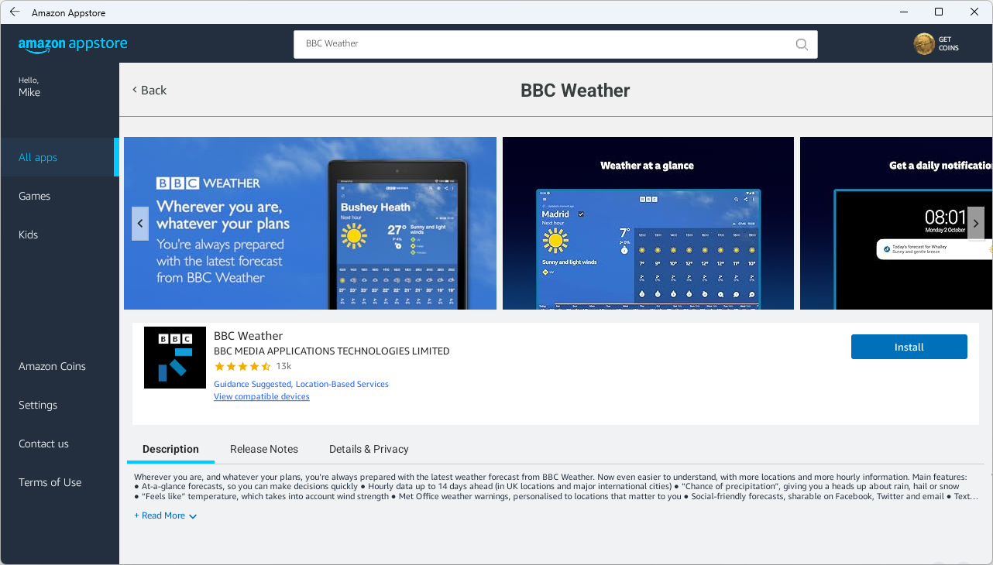Open View compatible devices link

[x=262, y=397]
